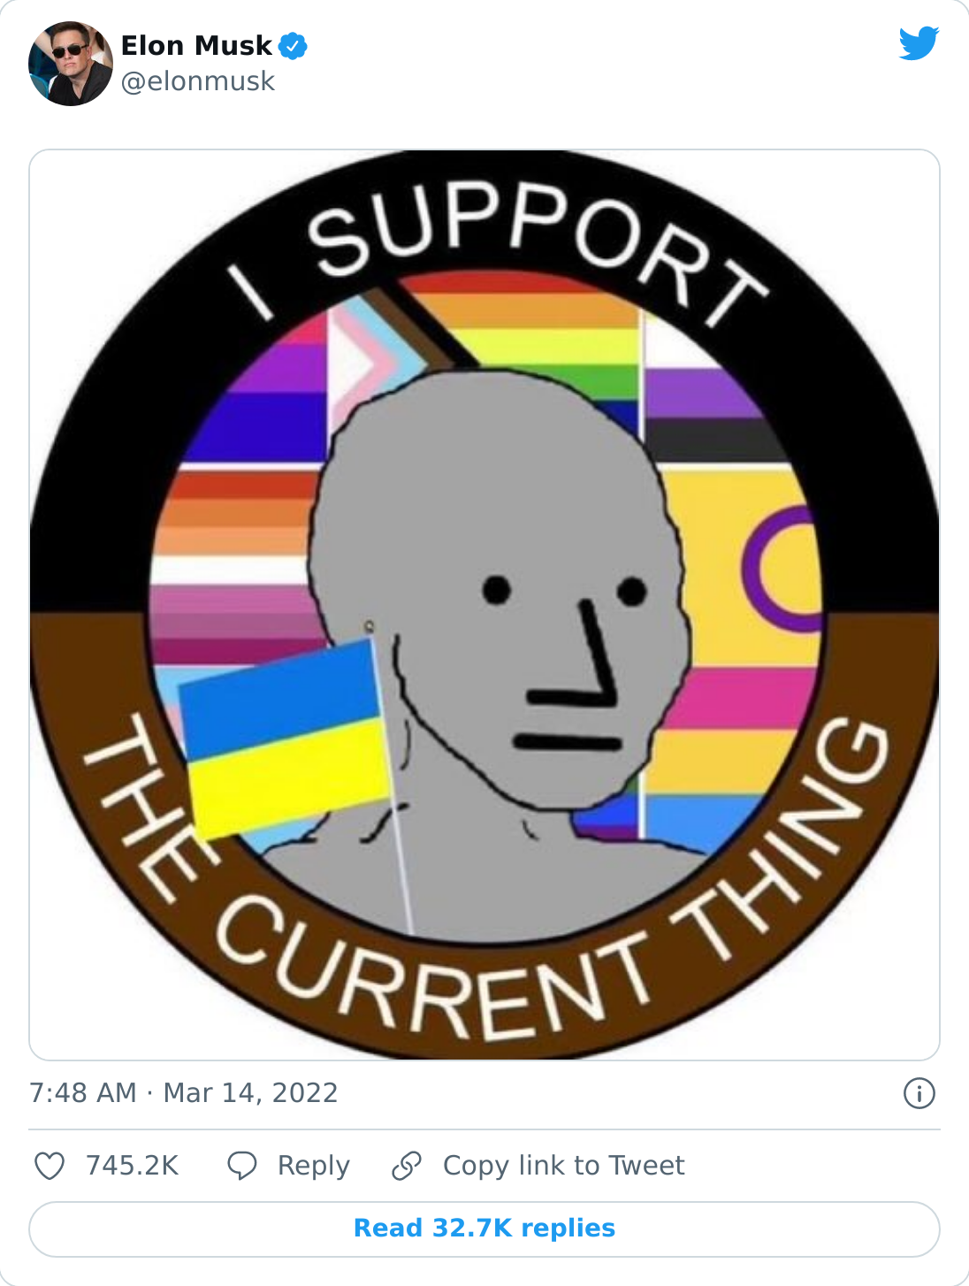Click the blue and yellow flag in image
This screenshot has width=969, height=1286.
pos(285,739)
